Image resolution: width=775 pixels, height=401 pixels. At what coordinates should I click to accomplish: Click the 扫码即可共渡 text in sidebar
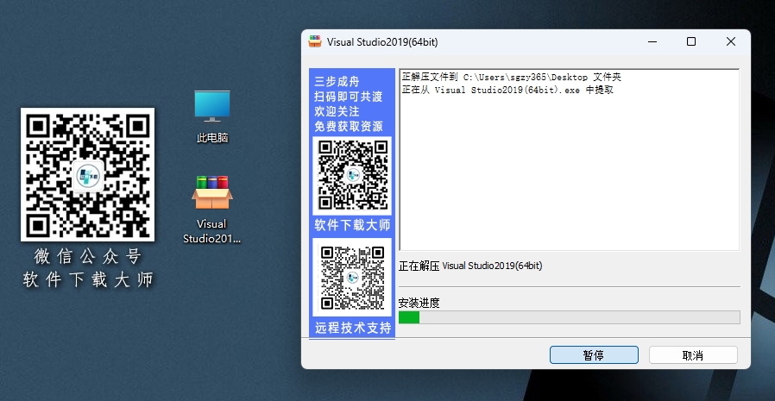click(349, 97)
